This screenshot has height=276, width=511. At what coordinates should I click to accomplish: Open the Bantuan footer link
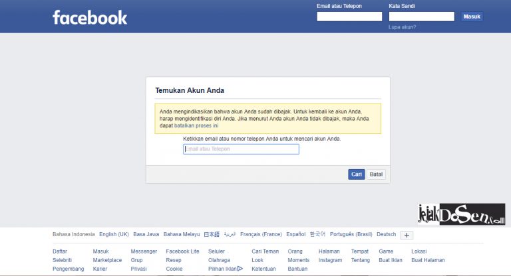pos(297,269)
